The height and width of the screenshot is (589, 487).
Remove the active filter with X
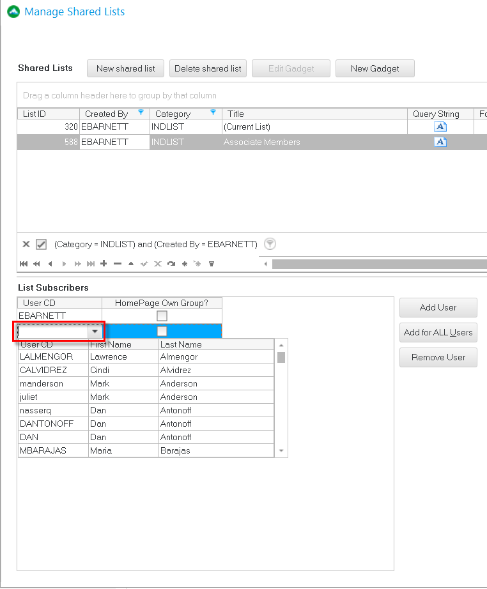pyautogui.click(x=26, y=244)
